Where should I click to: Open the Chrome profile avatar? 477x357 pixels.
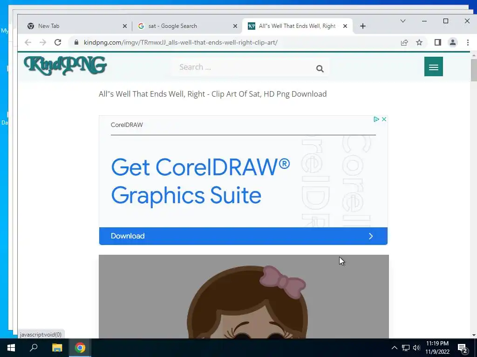click(x=453, y=42)
